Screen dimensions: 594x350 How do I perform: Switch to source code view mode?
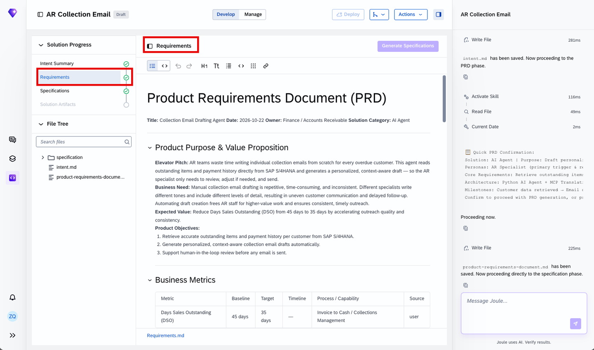(165, 66)
